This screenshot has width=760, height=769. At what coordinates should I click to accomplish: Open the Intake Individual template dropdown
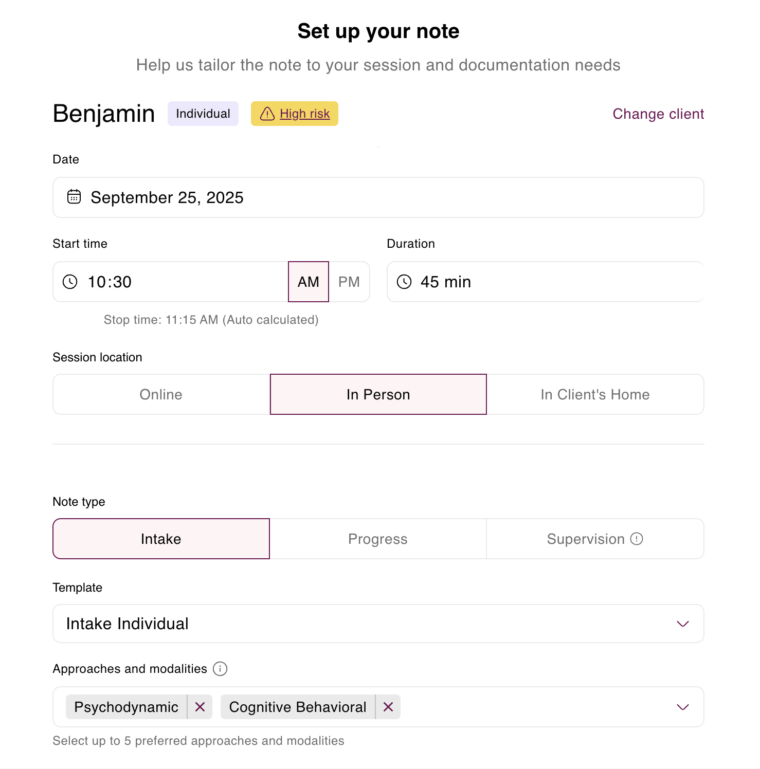click(683, 624)
